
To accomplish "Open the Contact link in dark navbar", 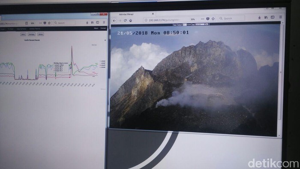I will pos(103,28).
